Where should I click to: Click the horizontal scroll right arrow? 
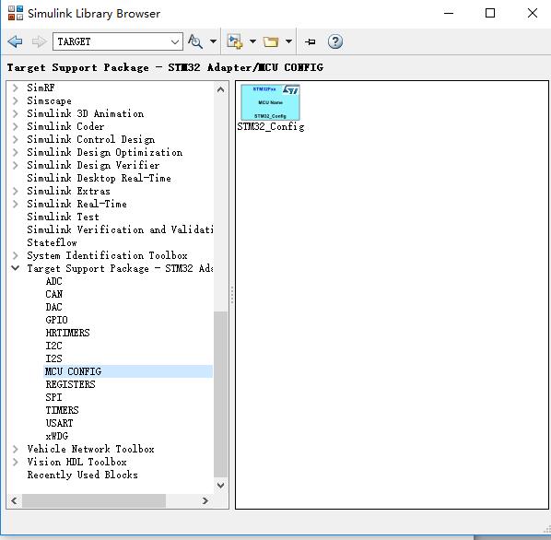click(x=205, y=500)
